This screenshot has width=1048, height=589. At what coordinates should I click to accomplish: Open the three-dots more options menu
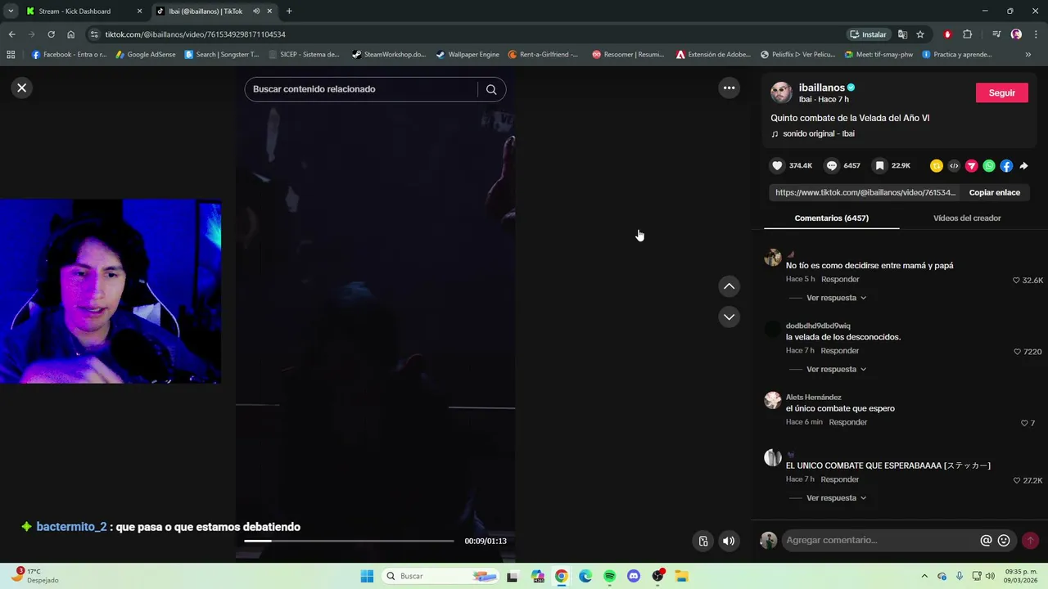point(729,88)
